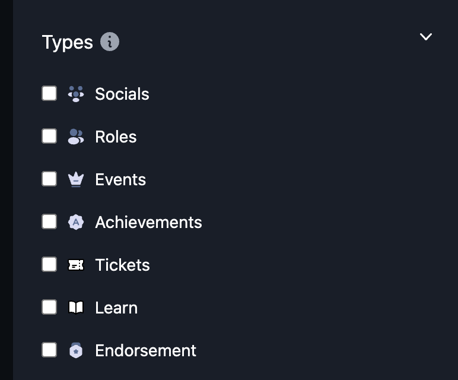
Task: Click the Achievements badge icon
Action: [76, 222]
